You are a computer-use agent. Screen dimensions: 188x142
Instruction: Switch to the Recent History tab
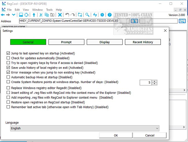pos(143,42)
